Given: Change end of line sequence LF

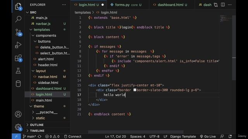Looking at the screenshot, I should point(165,136).
